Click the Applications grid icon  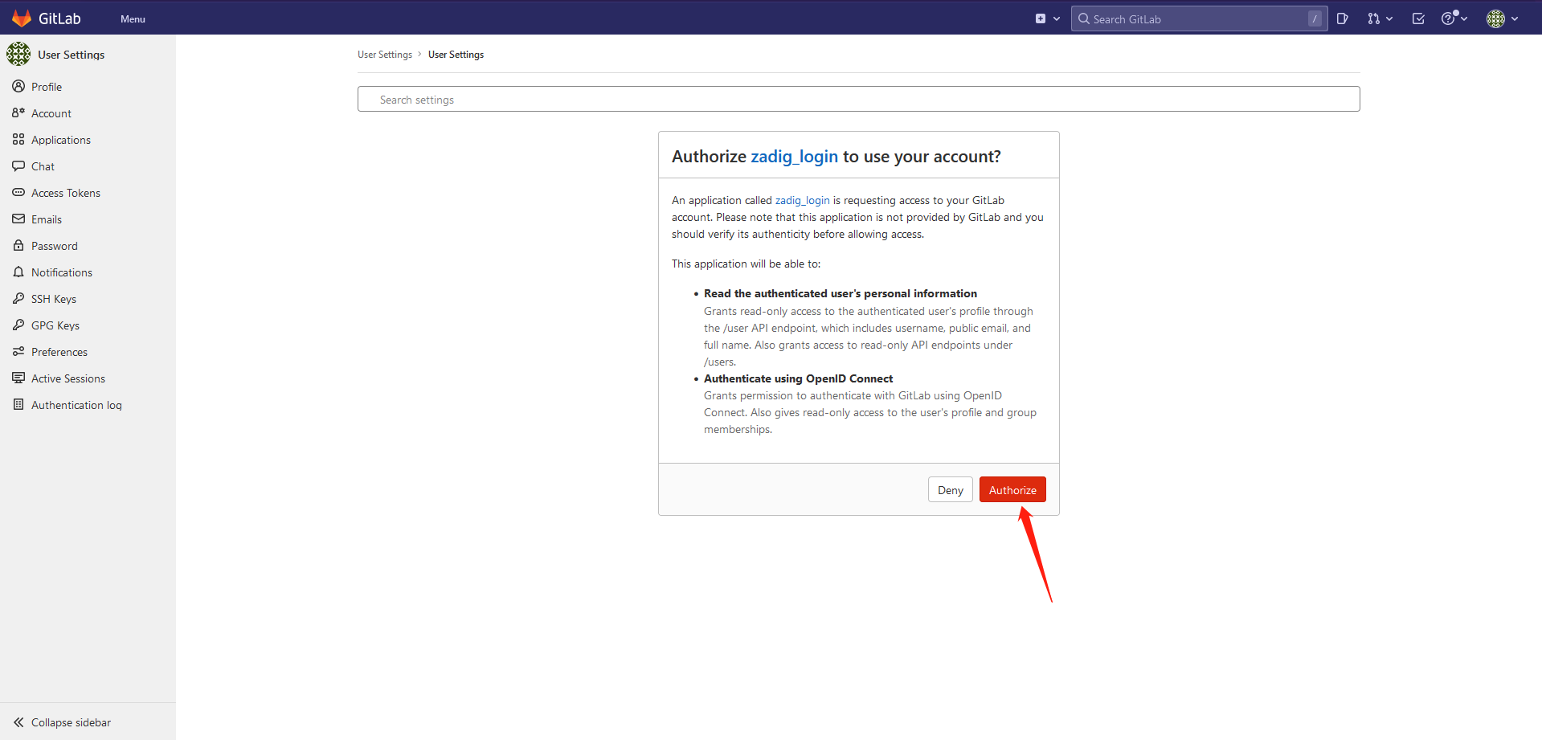(x=18, y=139)
